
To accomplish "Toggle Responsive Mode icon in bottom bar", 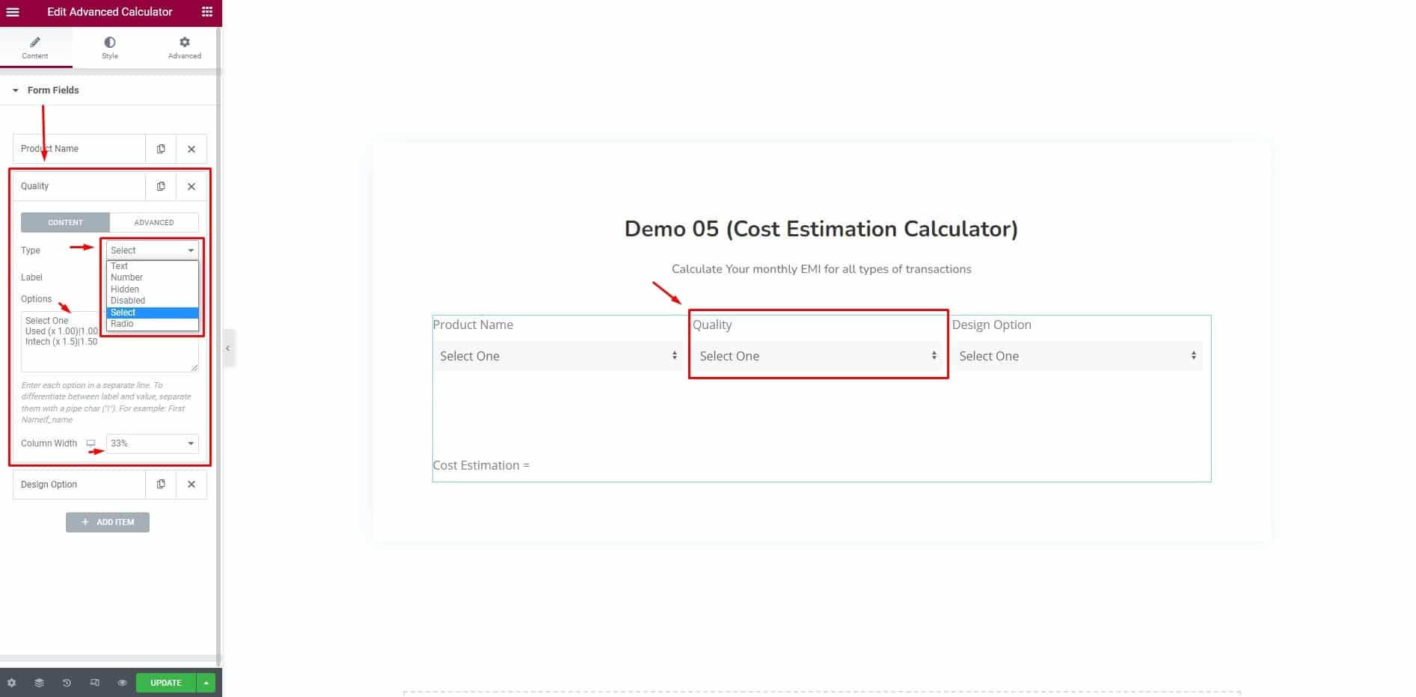I will [x=94, y=682].
